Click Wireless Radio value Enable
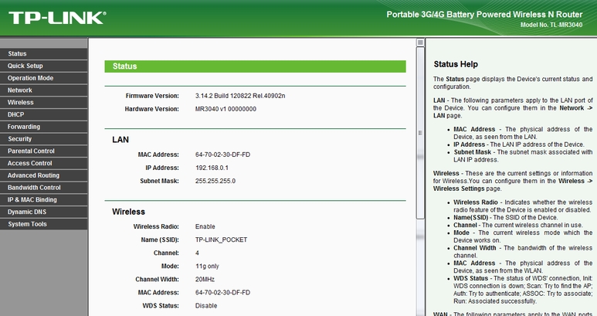The image size is (597, 316). click(x=205, y=226)
